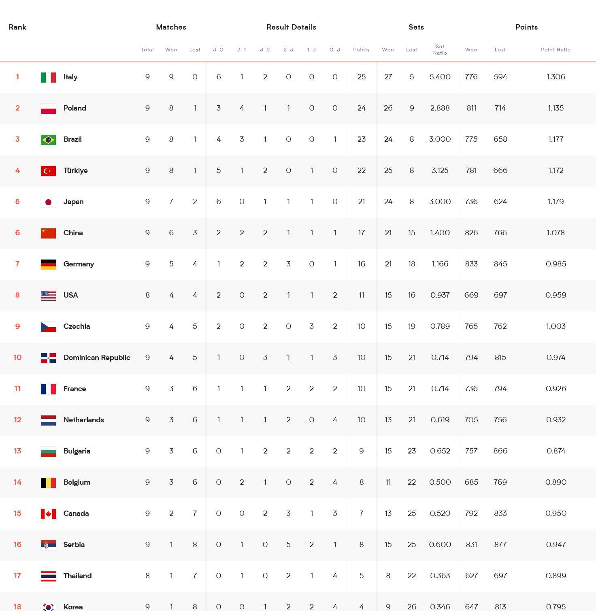Click the Brazil flag icon

point(48,139)
